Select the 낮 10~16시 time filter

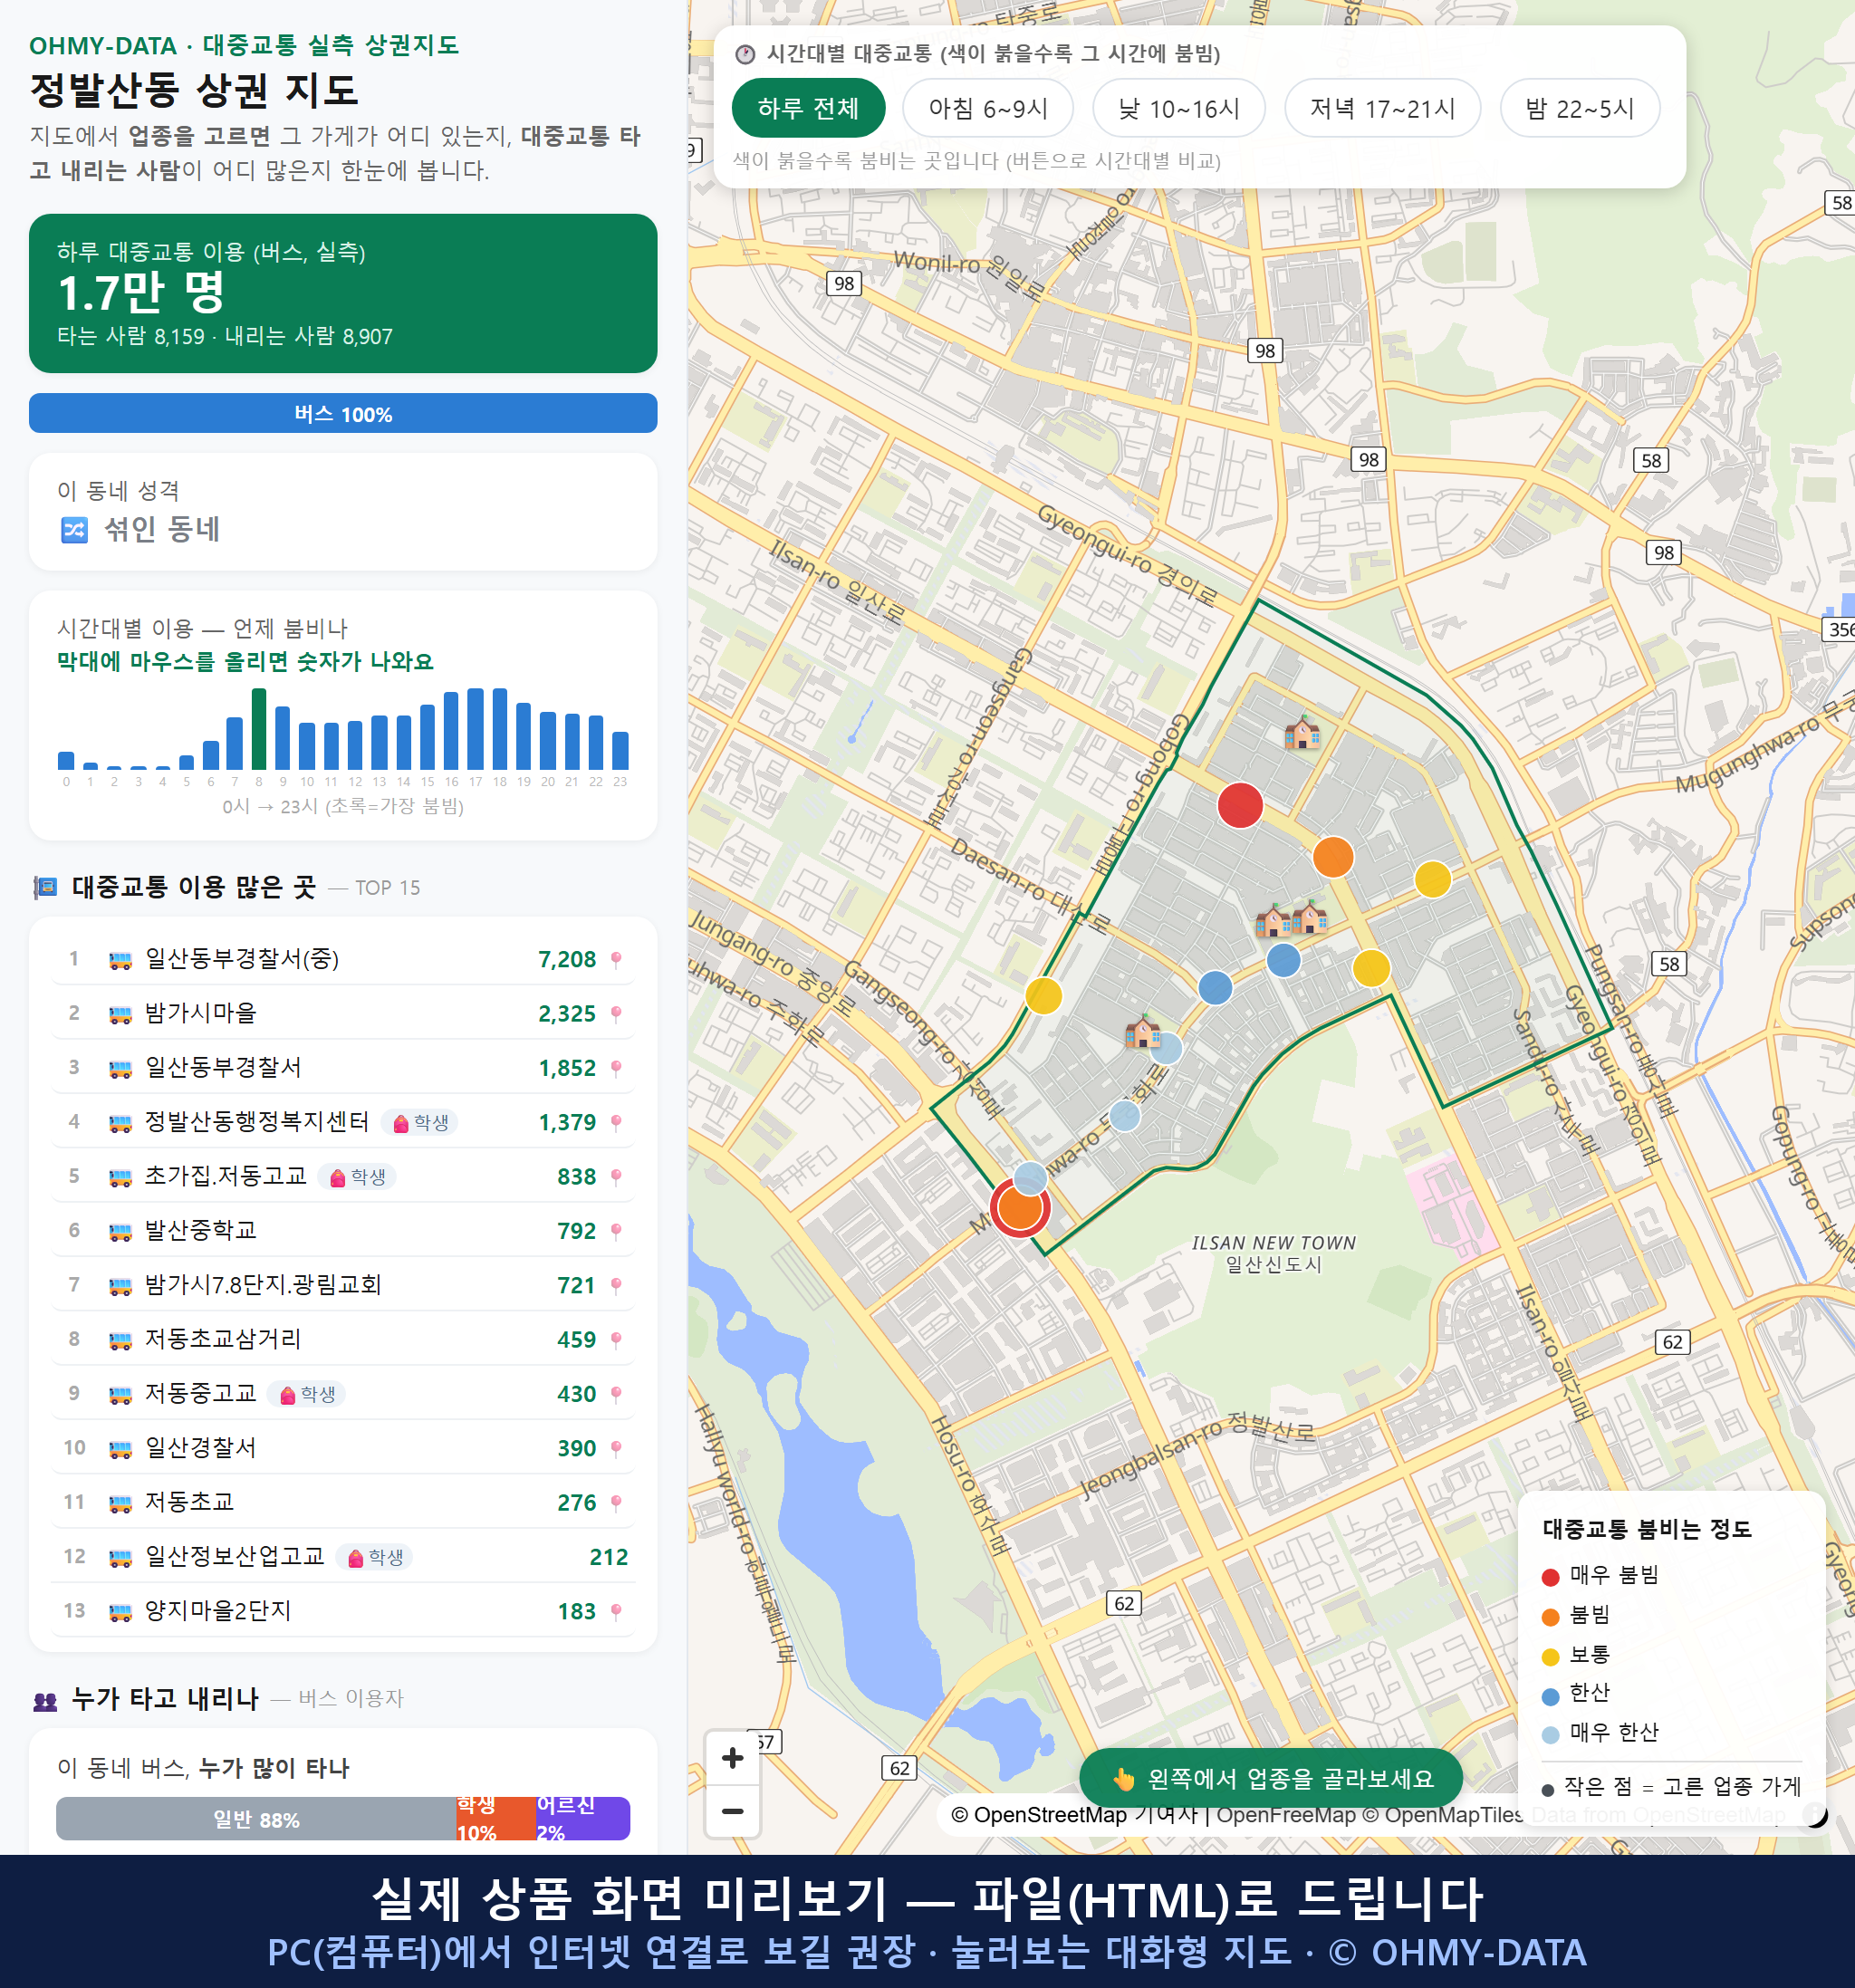[1179, 108]
